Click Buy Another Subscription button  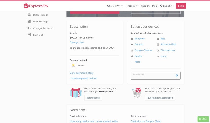(x=160, y=98)
